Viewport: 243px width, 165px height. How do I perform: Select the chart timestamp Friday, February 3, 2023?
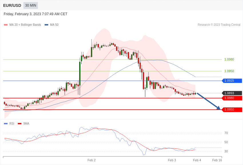click(35, 14)
